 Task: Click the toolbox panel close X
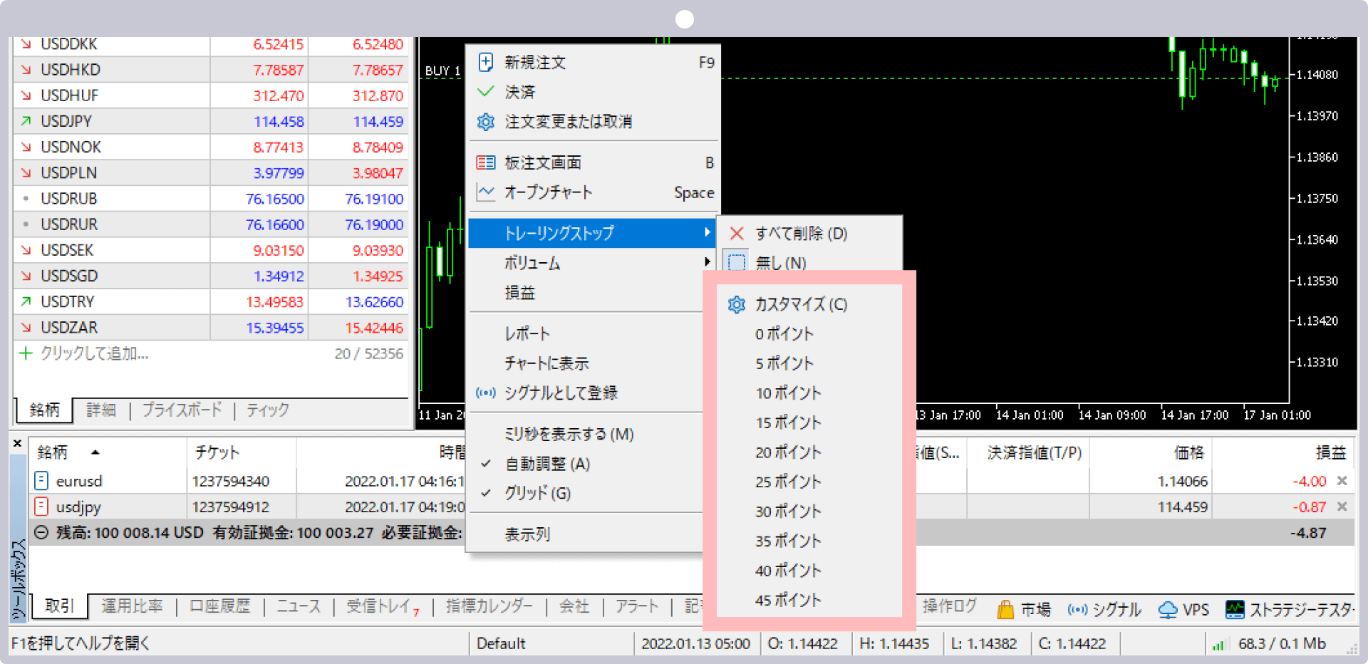click(18, 443)
